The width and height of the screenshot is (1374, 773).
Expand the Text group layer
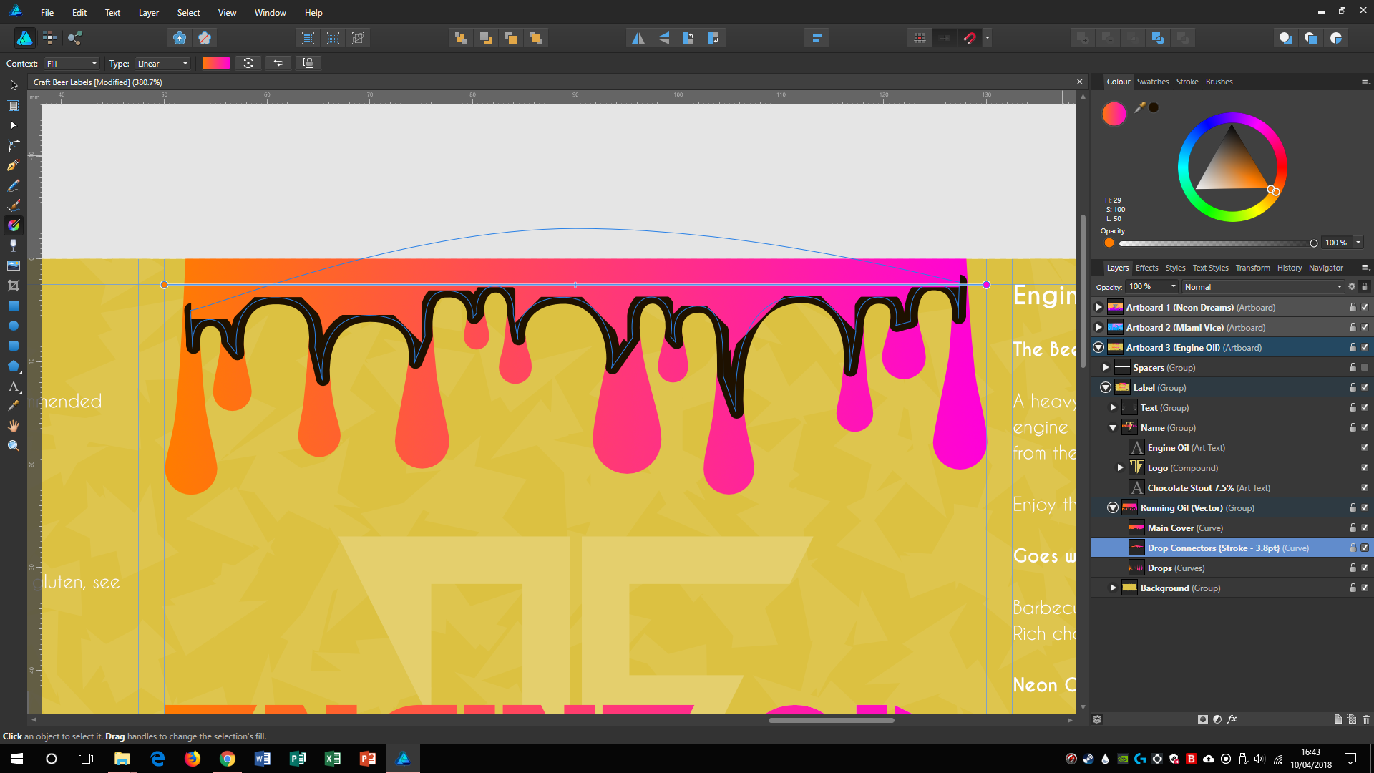pos(1113,408)
